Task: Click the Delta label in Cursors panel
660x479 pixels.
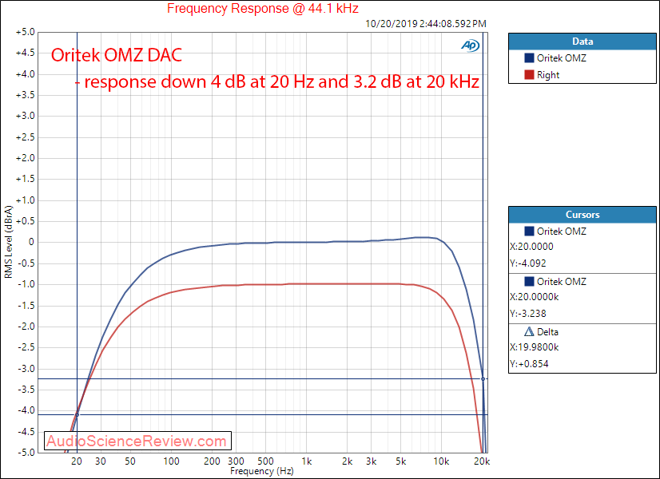Action: 547,332
